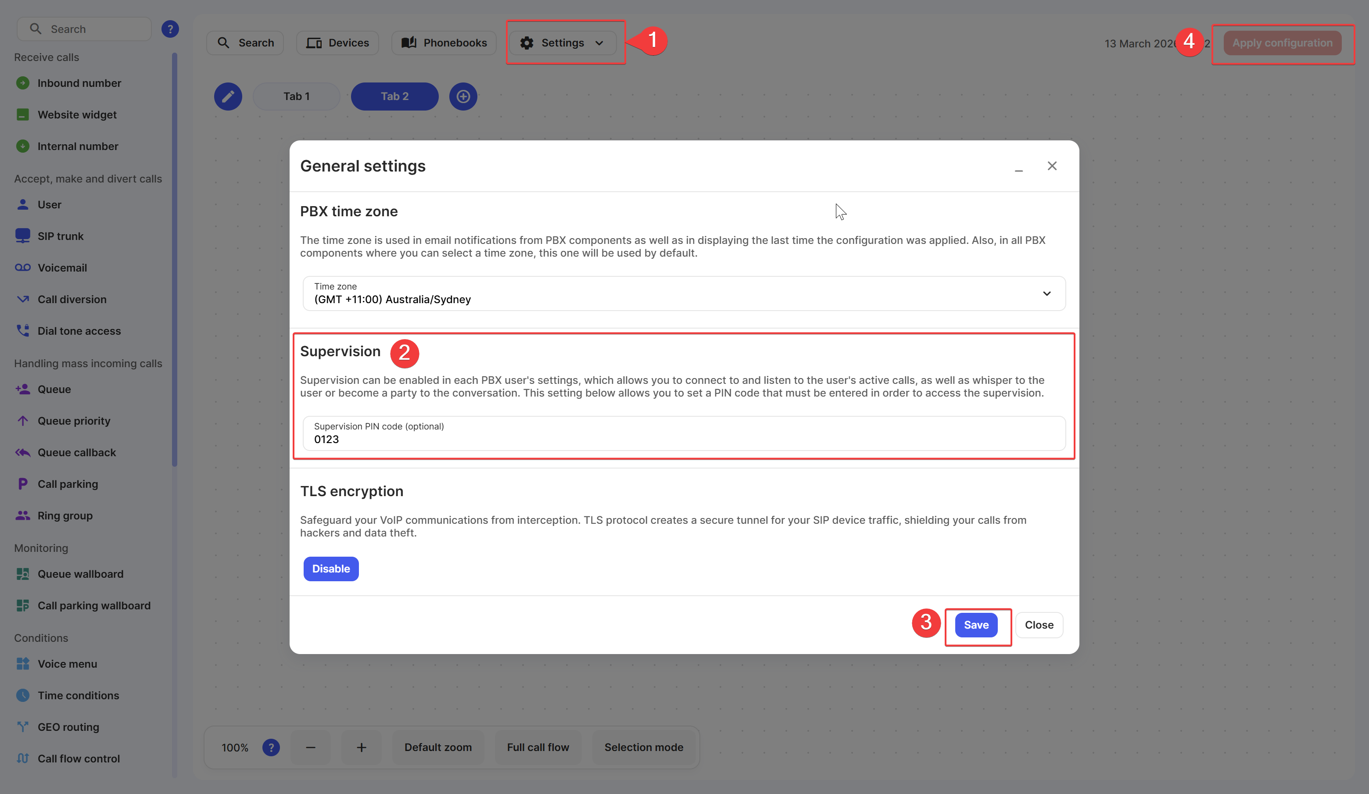Open the Time zone dropdown
This screenshot has width=1369, height=794.
pyautogui.click(x=684, y=294)
